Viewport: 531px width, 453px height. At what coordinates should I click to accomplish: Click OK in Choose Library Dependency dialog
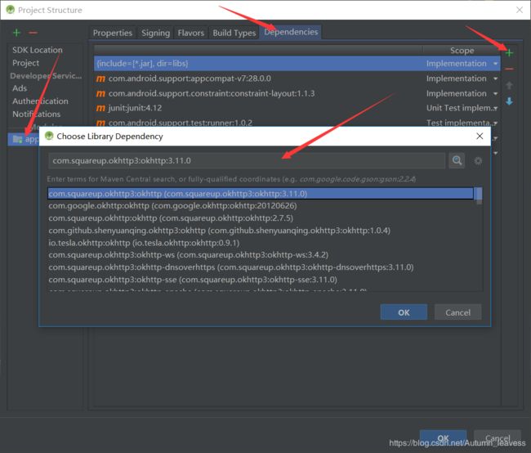[404, 312]
